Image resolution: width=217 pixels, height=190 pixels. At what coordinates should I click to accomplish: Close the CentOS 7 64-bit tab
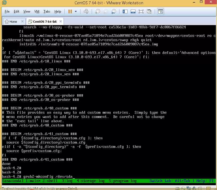pos(60,21)
